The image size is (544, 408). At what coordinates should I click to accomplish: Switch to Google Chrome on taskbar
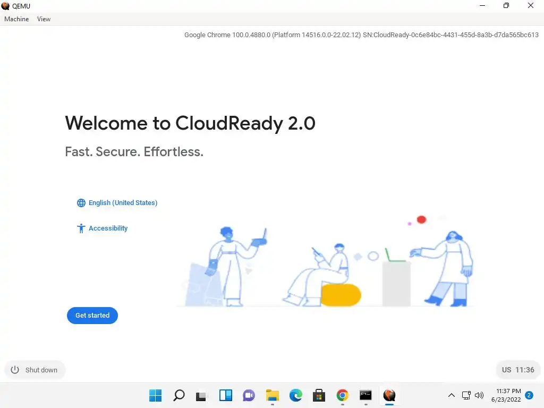(343, 395)
